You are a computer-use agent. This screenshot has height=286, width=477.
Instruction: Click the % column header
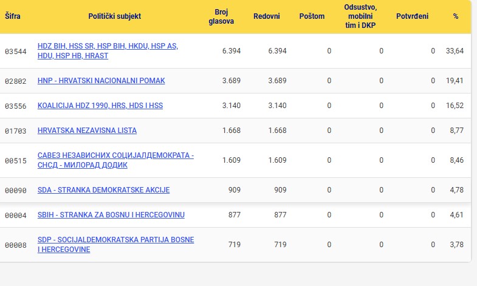[x=455, y=16]
